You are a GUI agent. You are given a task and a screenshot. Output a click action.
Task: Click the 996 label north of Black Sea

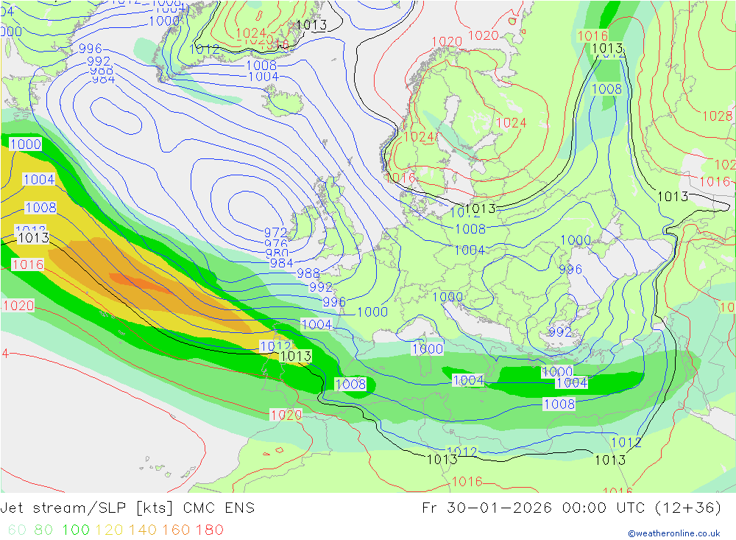pyautogui.click(x=570, y=270)
